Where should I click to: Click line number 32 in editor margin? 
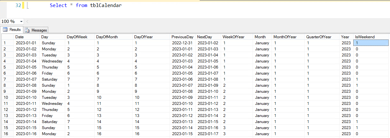coord(18,5)
